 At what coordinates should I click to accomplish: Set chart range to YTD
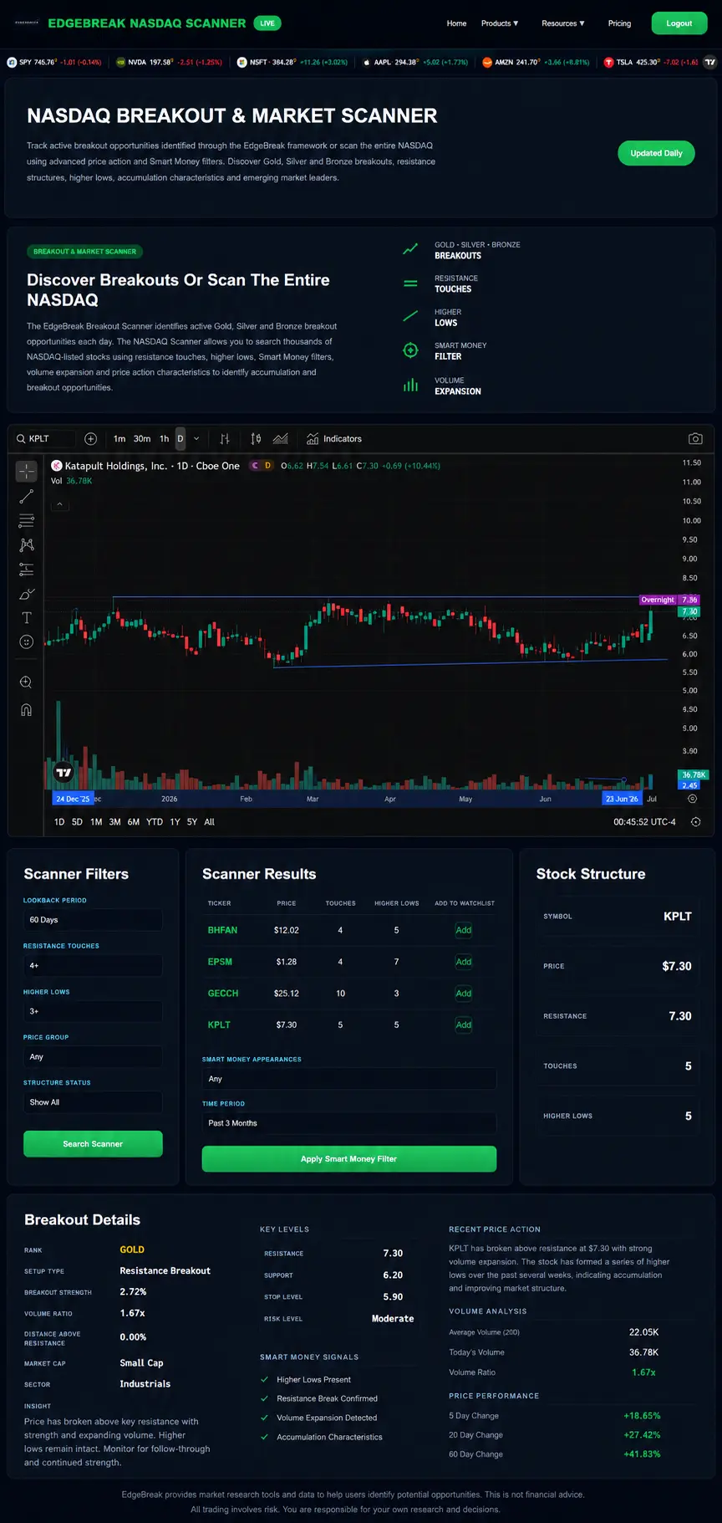pyautogui.click(x=155, y=822)
